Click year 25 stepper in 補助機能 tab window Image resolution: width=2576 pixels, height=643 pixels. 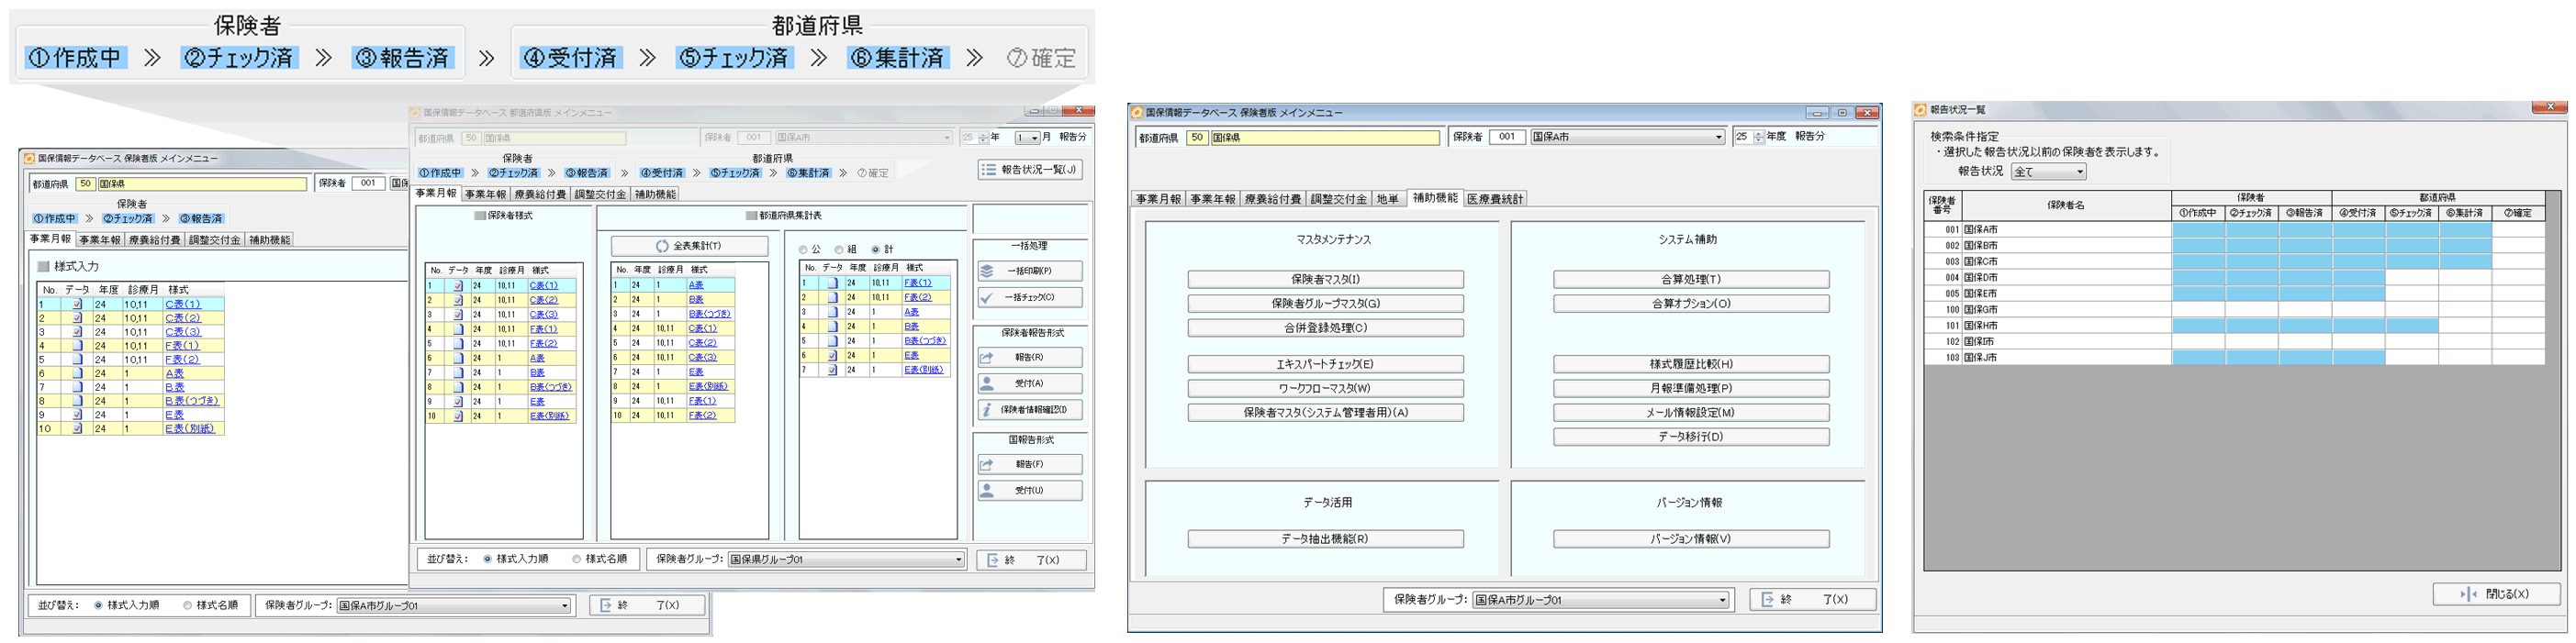point(1759,137)
